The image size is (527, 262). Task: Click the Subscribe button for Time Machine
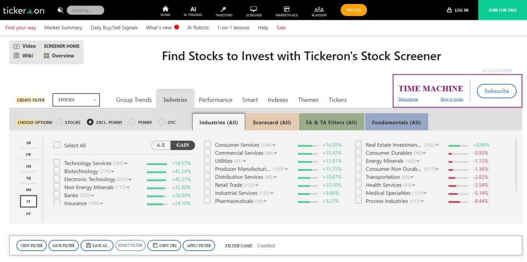[496, 91]
